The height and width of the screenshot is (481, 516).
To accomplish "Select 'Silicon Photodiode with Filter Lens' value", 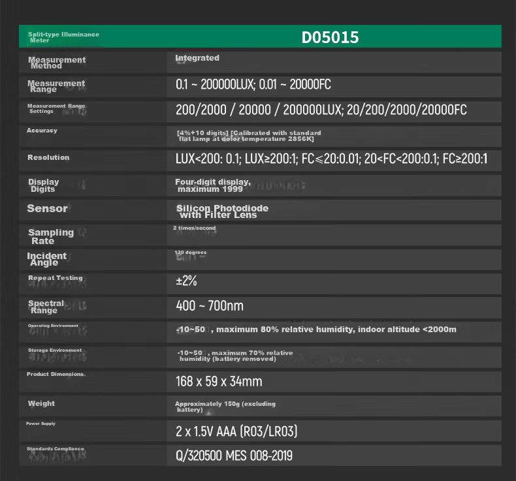I will pyautogui.click(x=222, y=211).
